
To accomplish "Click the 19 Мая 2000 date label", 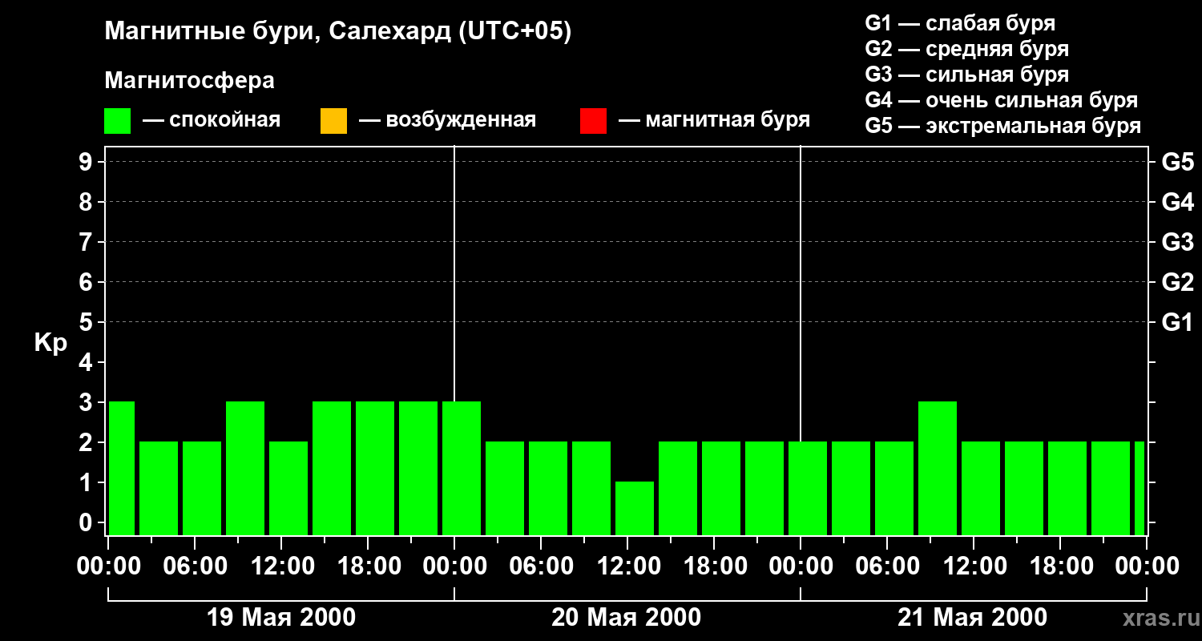I will click(281, 618).
